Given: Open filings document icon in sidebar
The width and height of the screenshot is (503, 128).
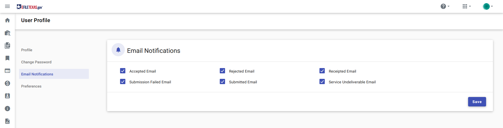Looking at the screenshot, I should (x=7, y=45).
